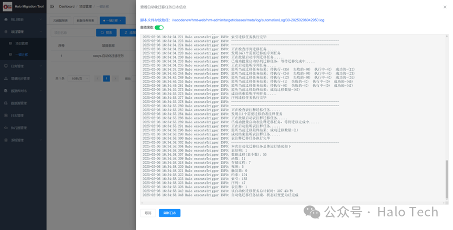Viewport: 453px width, 230px height.
Task: Click the 项目管理 submenu item icon
Action: click(10, 43)
